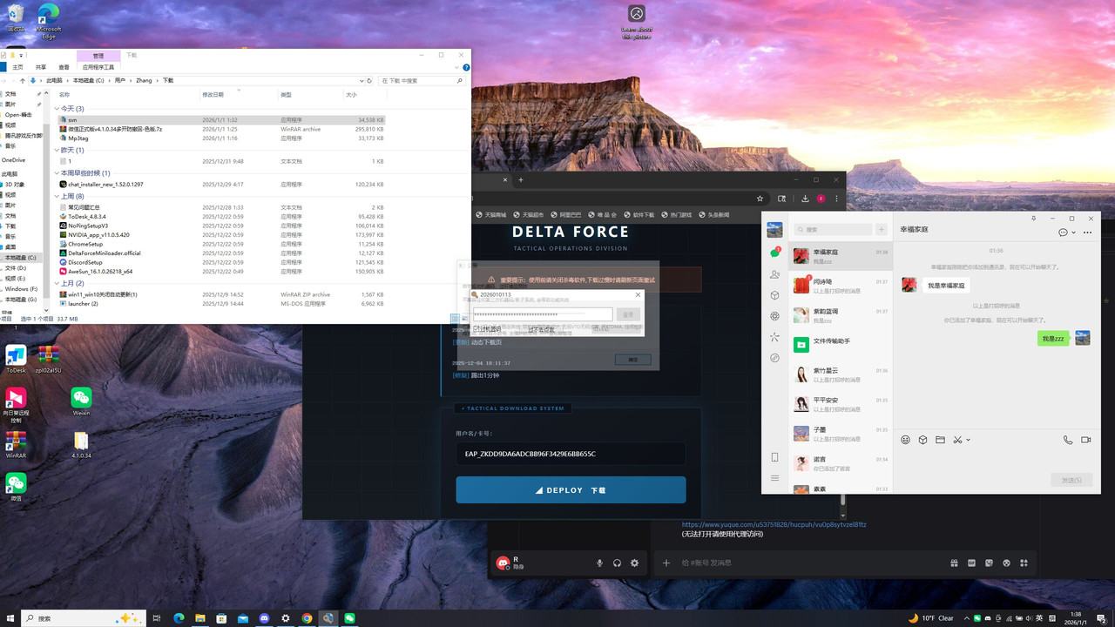
Task: Collapse the 昨天 (1) group in Explorer
Action: (x=57, y=151)
